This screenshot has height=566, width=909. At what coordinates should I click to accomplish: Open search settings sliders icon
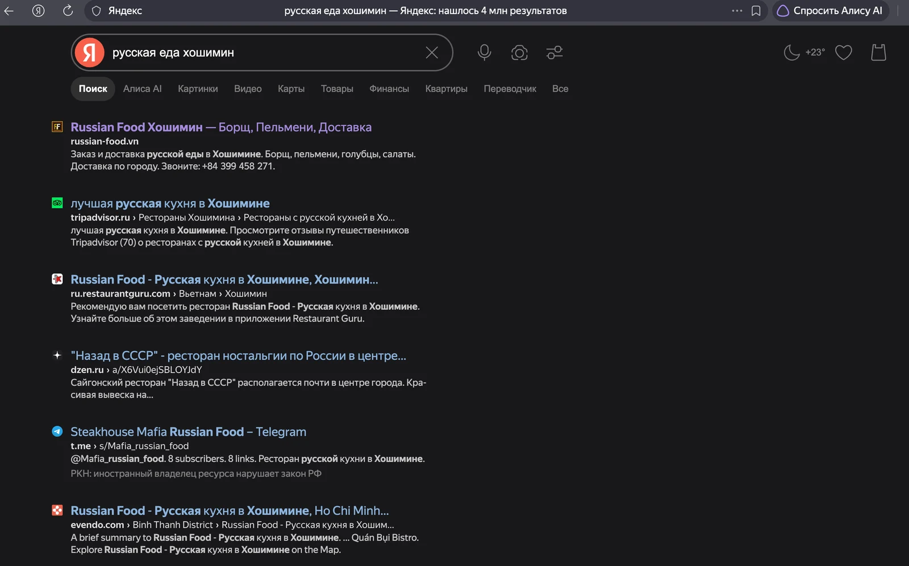tap(554, 52)
